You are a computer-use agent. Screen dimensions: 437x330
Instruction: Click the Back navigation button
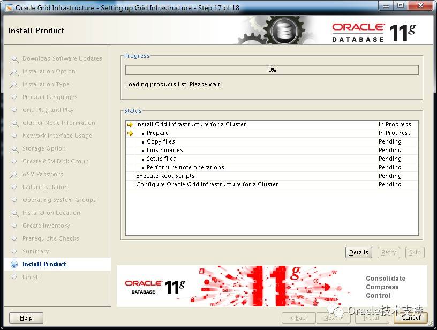click(x=299, y=318)
